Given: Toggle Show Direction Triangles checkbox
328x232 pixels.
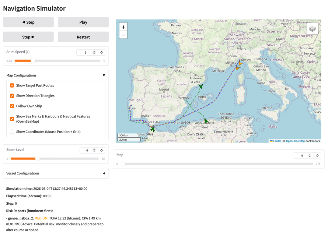Looking at the screenshot, I should 12,96.
